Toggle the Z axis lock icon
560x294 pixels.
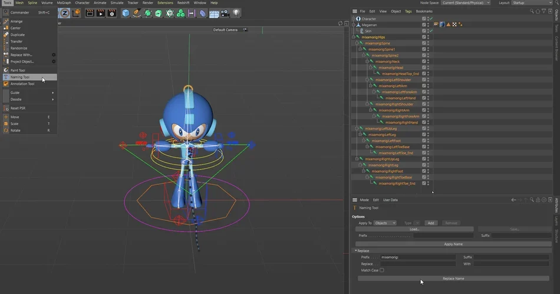[x=65, y=13]
